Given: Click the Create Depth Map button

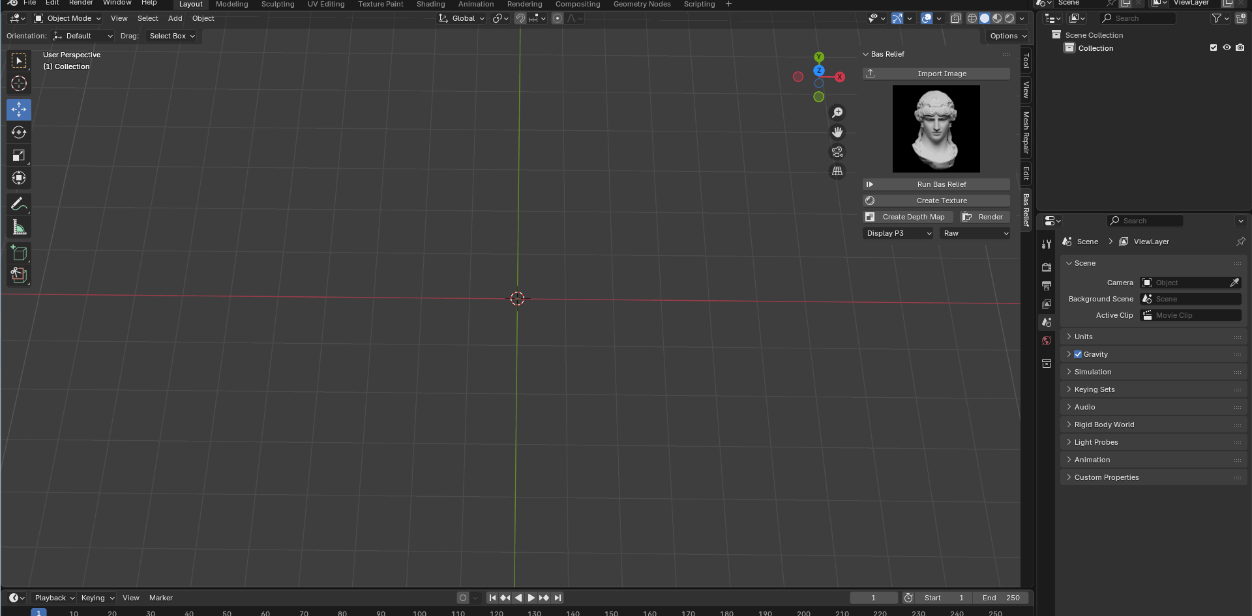Looking at the screenshot, I should tap(908, 217).
